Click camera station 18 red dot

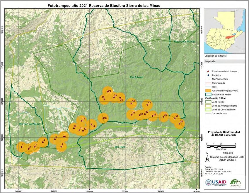point(103,118)
